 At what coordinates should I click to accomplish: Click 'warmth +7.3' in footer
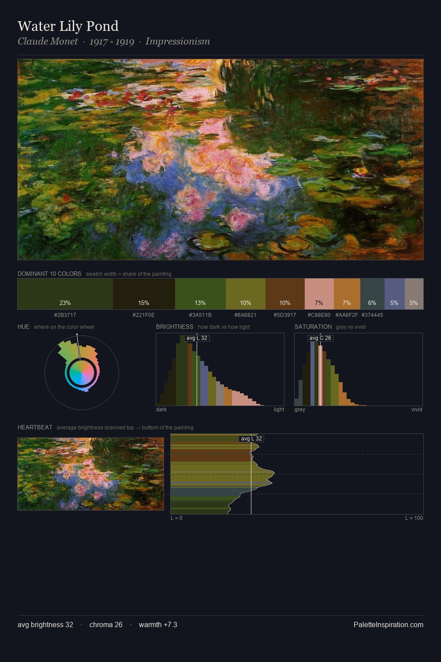[158, 624]
